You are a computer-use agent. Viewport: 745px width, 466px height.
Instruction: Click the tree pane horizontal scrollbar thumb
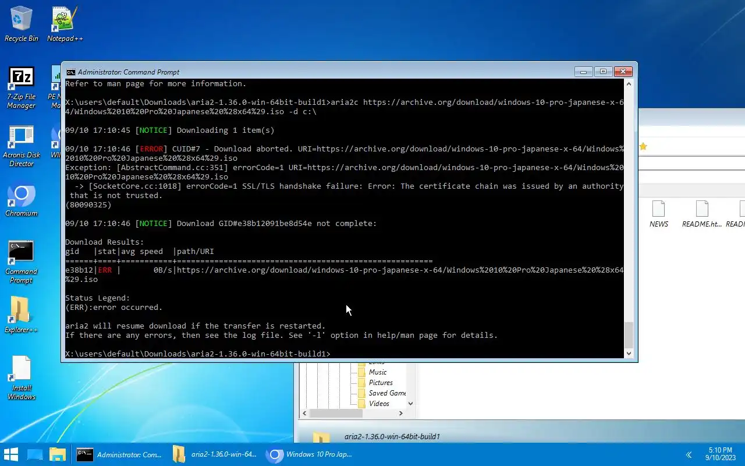click(x=336, y=413)
